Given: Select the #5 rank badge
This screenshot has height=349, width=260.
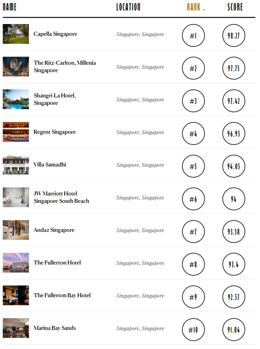Looking at the screenshot, I should coord(193,166).
